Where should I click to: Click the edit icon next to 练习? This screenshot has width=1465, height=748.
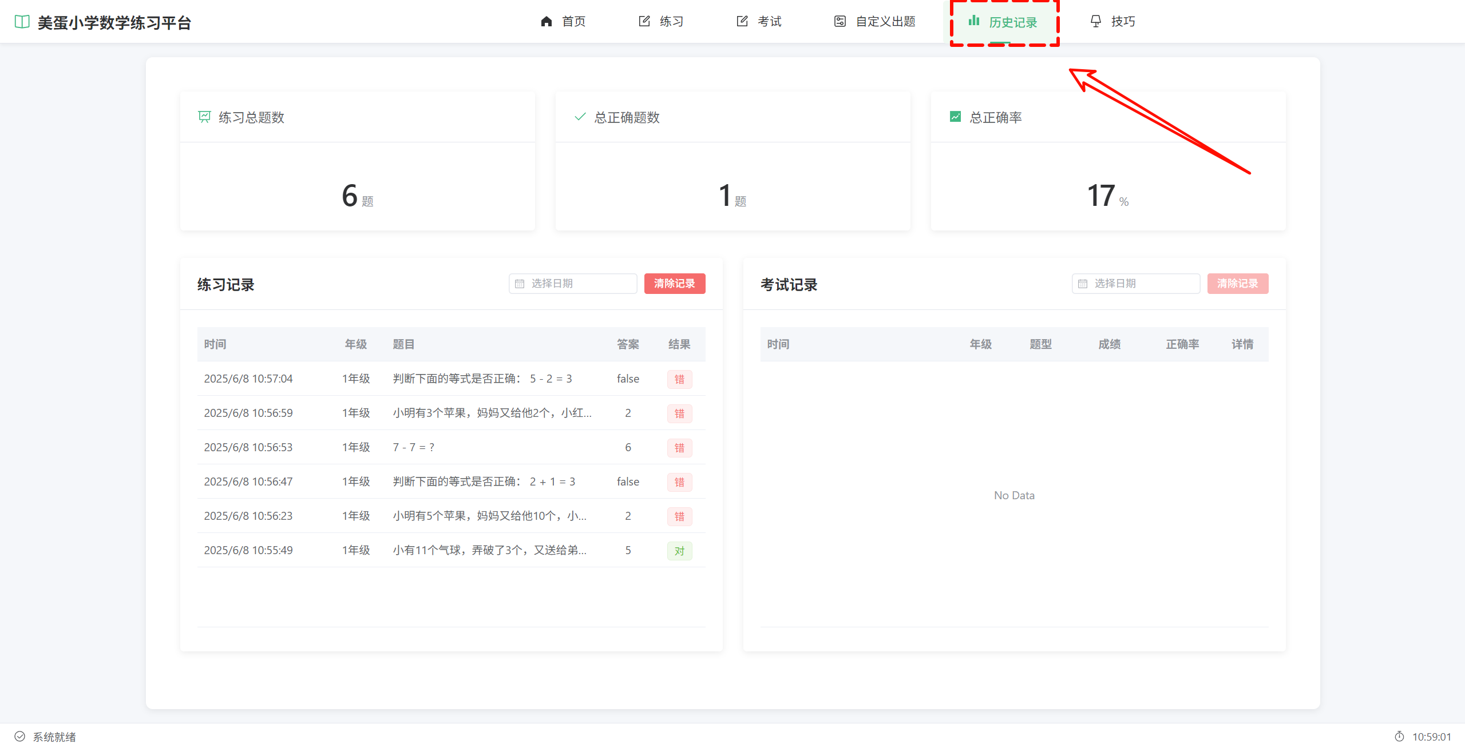pyautogui.click(x=644, y=22)
